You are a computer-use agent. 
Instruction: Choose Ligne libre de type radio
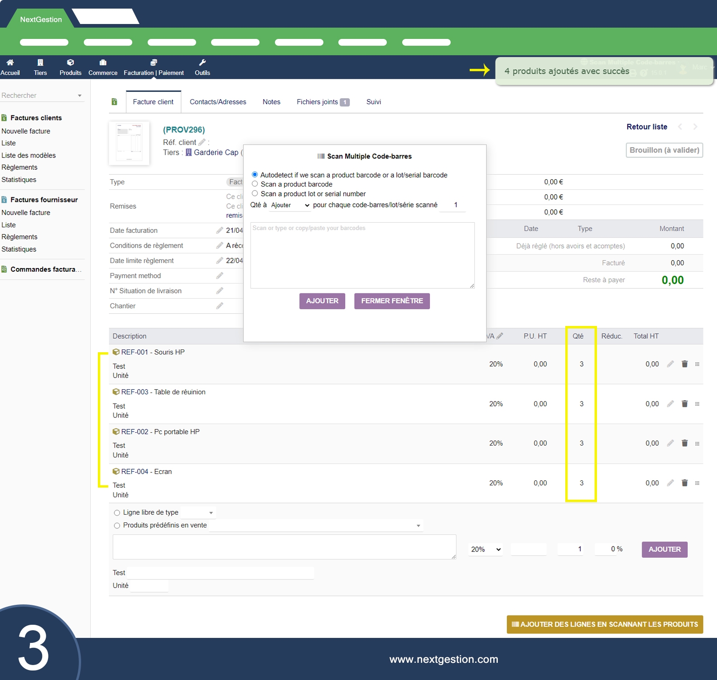[117, 512]
